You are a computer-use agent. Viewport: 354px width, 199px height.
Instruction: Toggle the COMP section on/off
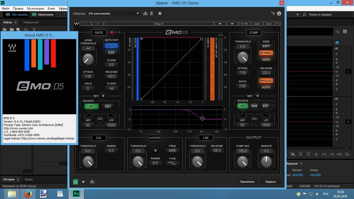coord(253,32)
